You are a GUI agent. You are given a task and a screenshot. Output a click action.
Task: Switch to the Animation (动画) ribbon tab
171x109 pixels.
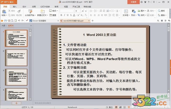coord(34,7)
